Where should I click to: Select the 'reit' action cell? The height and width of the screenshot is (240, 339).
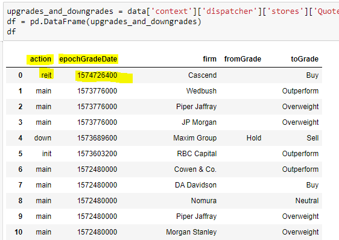pyautogui.click(x=46, y=75)
